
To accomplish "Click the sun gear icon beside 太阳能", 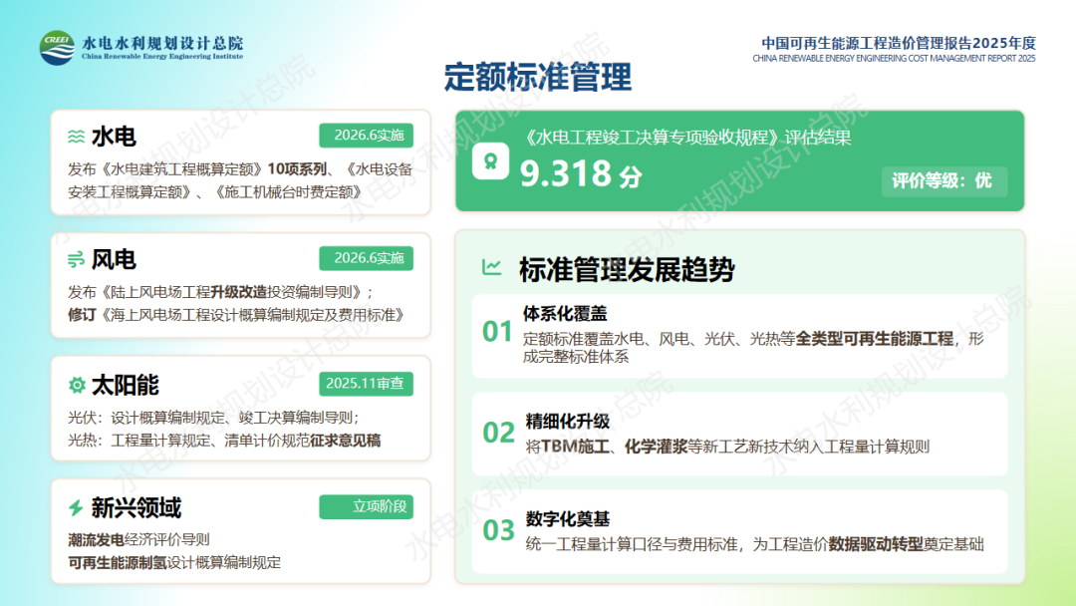I will (77, 385).
